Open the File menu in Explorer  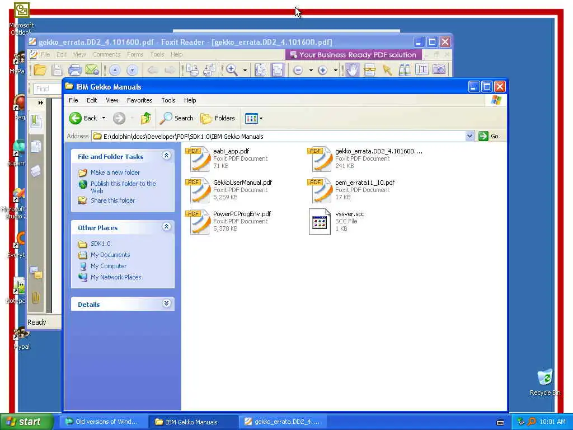[x=73, y=100]
